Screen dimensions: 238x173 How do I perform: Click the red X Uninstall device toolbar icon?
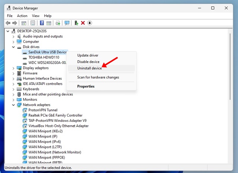83,23
